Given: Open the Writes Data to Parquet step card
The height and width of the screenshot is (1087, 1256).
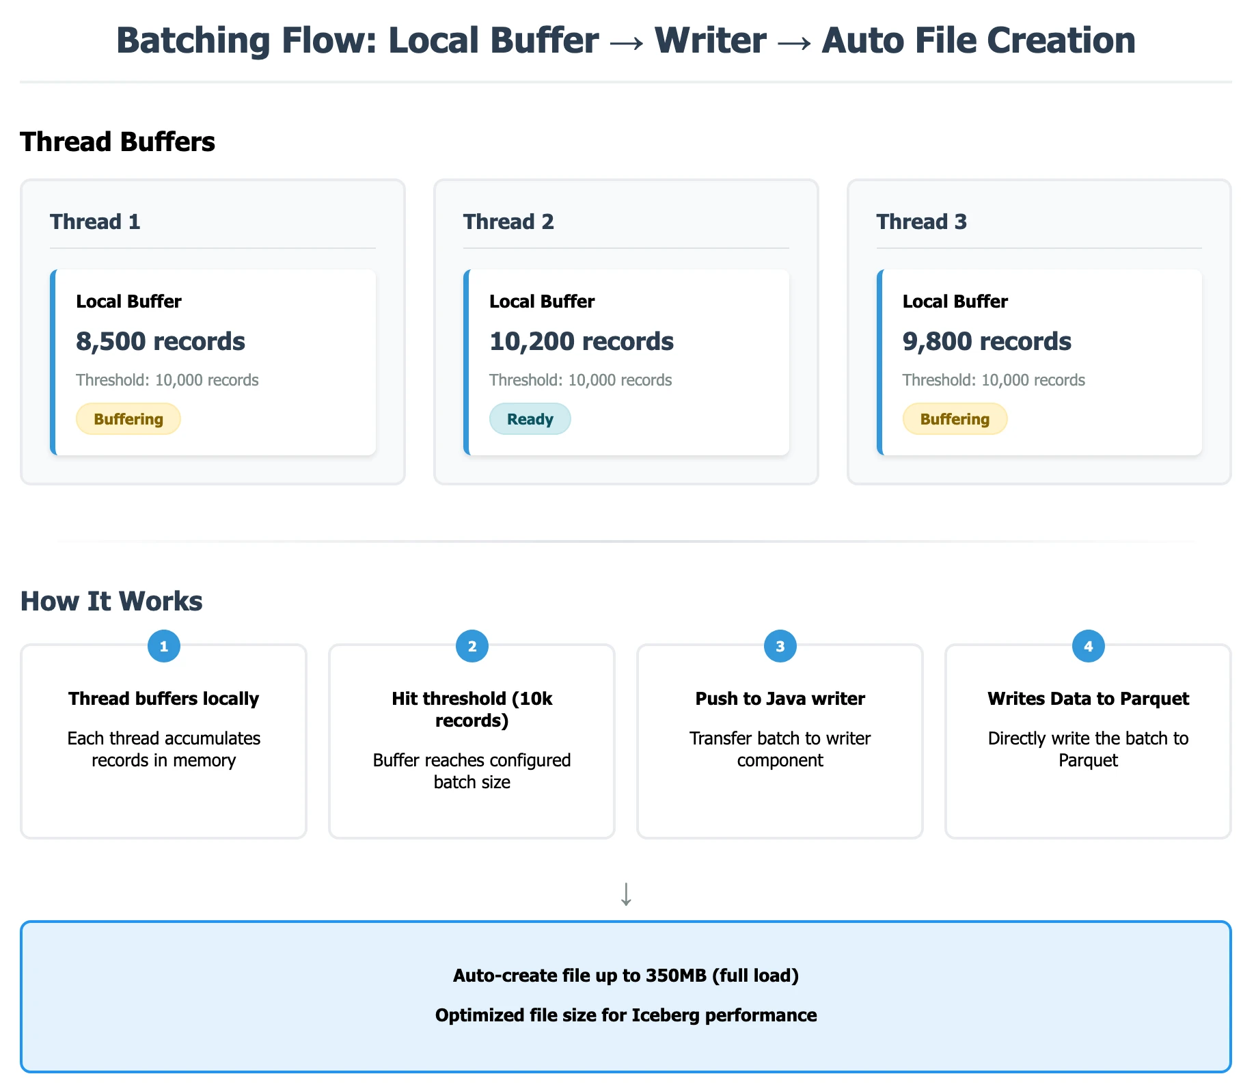Looking at the screenshot, I should (x=1088, y=742).
